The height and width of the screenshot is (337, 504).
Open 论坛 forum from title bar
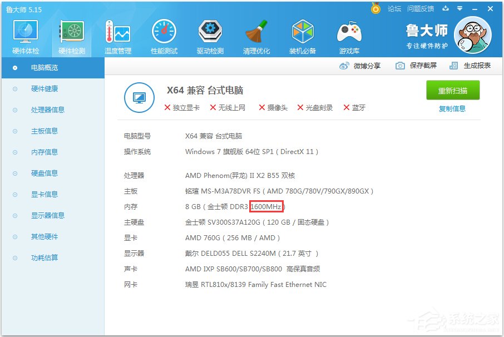(393, 9)
